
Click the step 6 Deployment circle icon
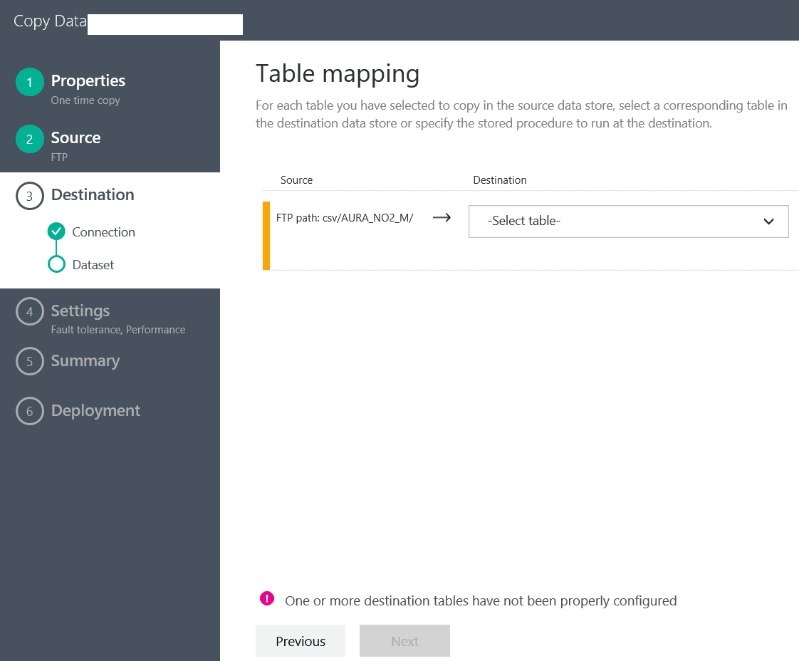(x=30, y=411)
